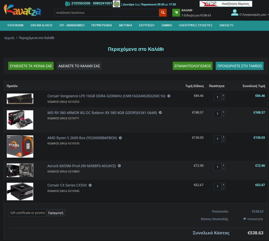Click quantity field for AMD Ryzen 5
The width and height of the screenshot is (269, 241).
point(217,139)
